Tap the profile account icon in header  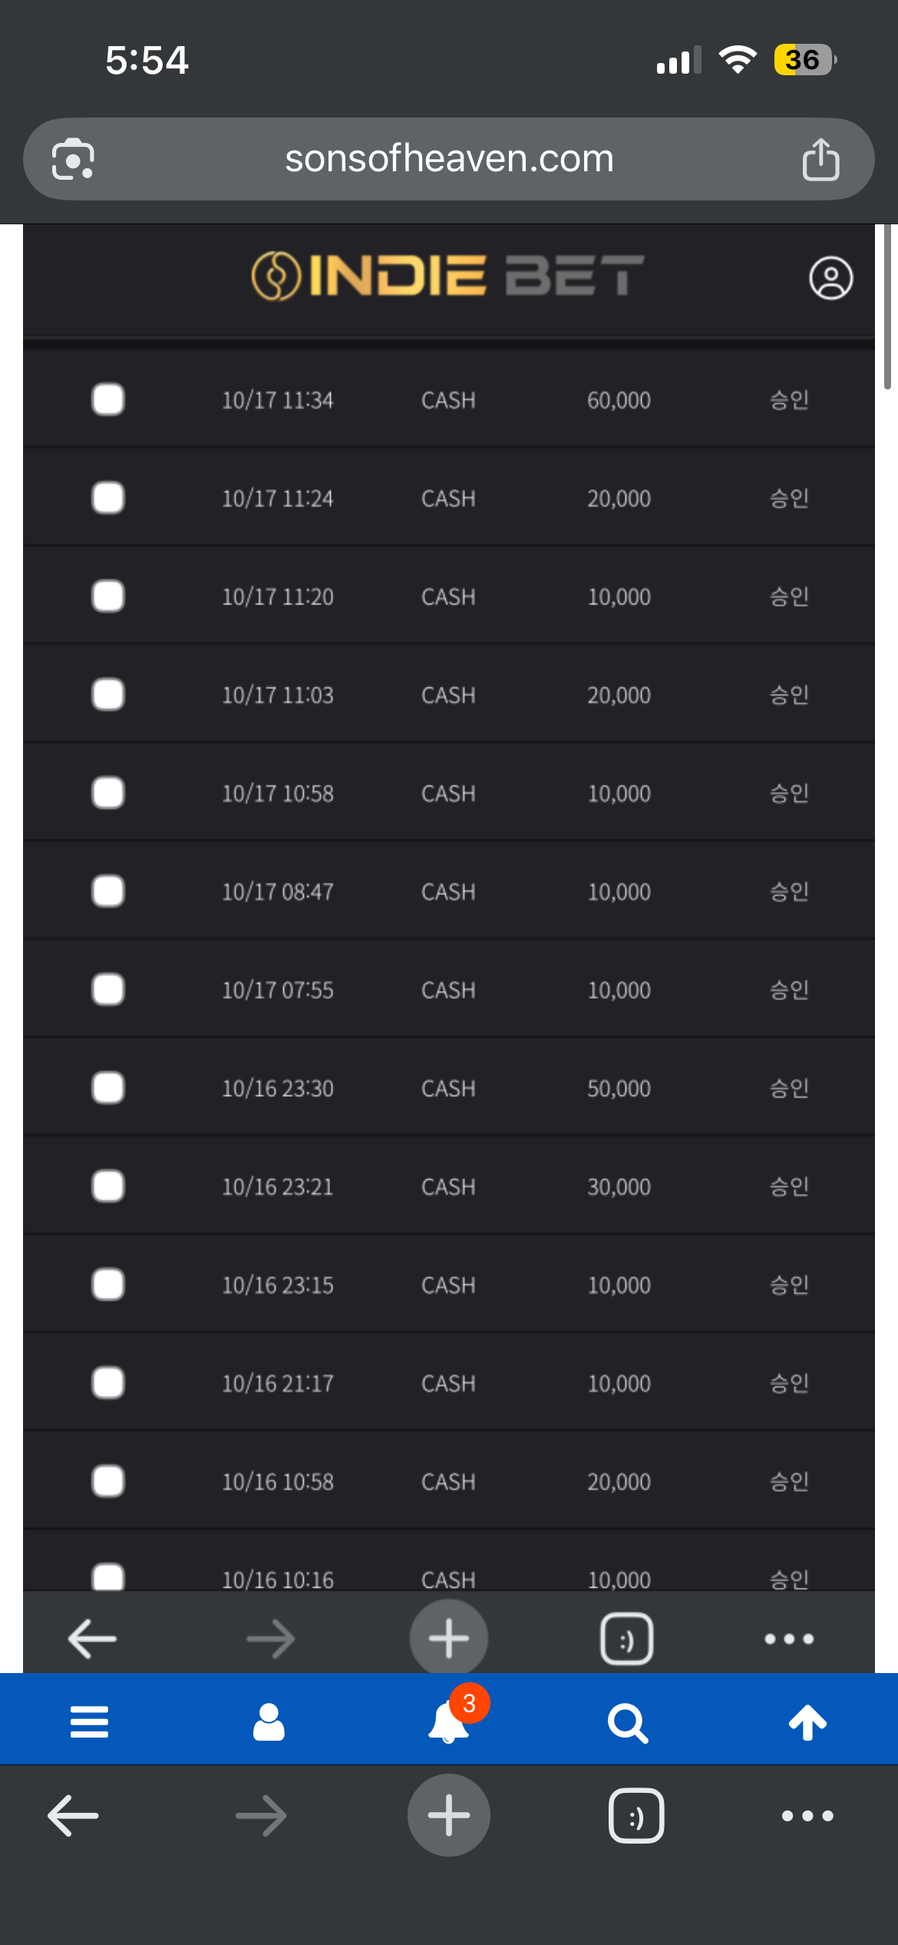coord(830,278)
